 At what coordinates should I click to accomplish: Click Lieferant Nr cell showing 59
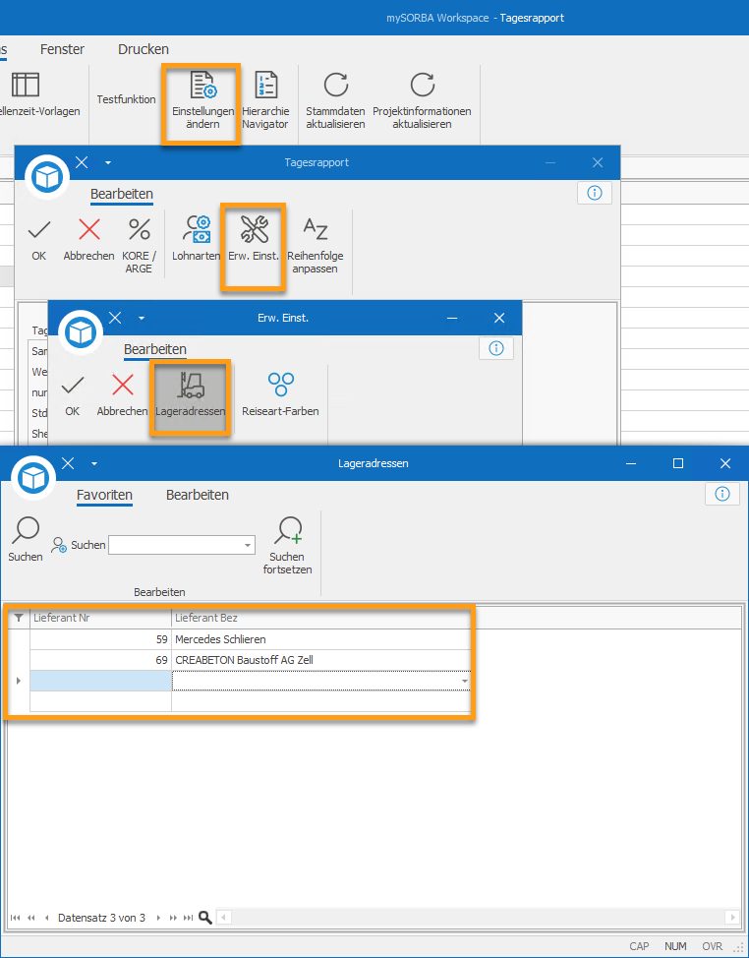[100, 639]
